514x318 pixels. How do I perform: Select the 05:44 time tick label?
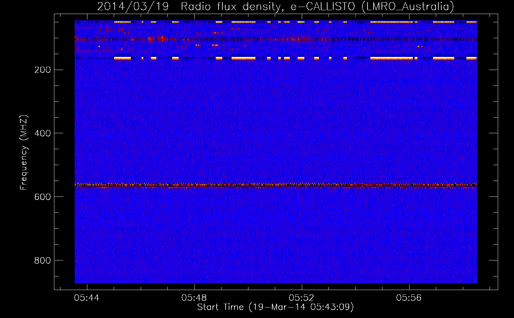[86, 298]
